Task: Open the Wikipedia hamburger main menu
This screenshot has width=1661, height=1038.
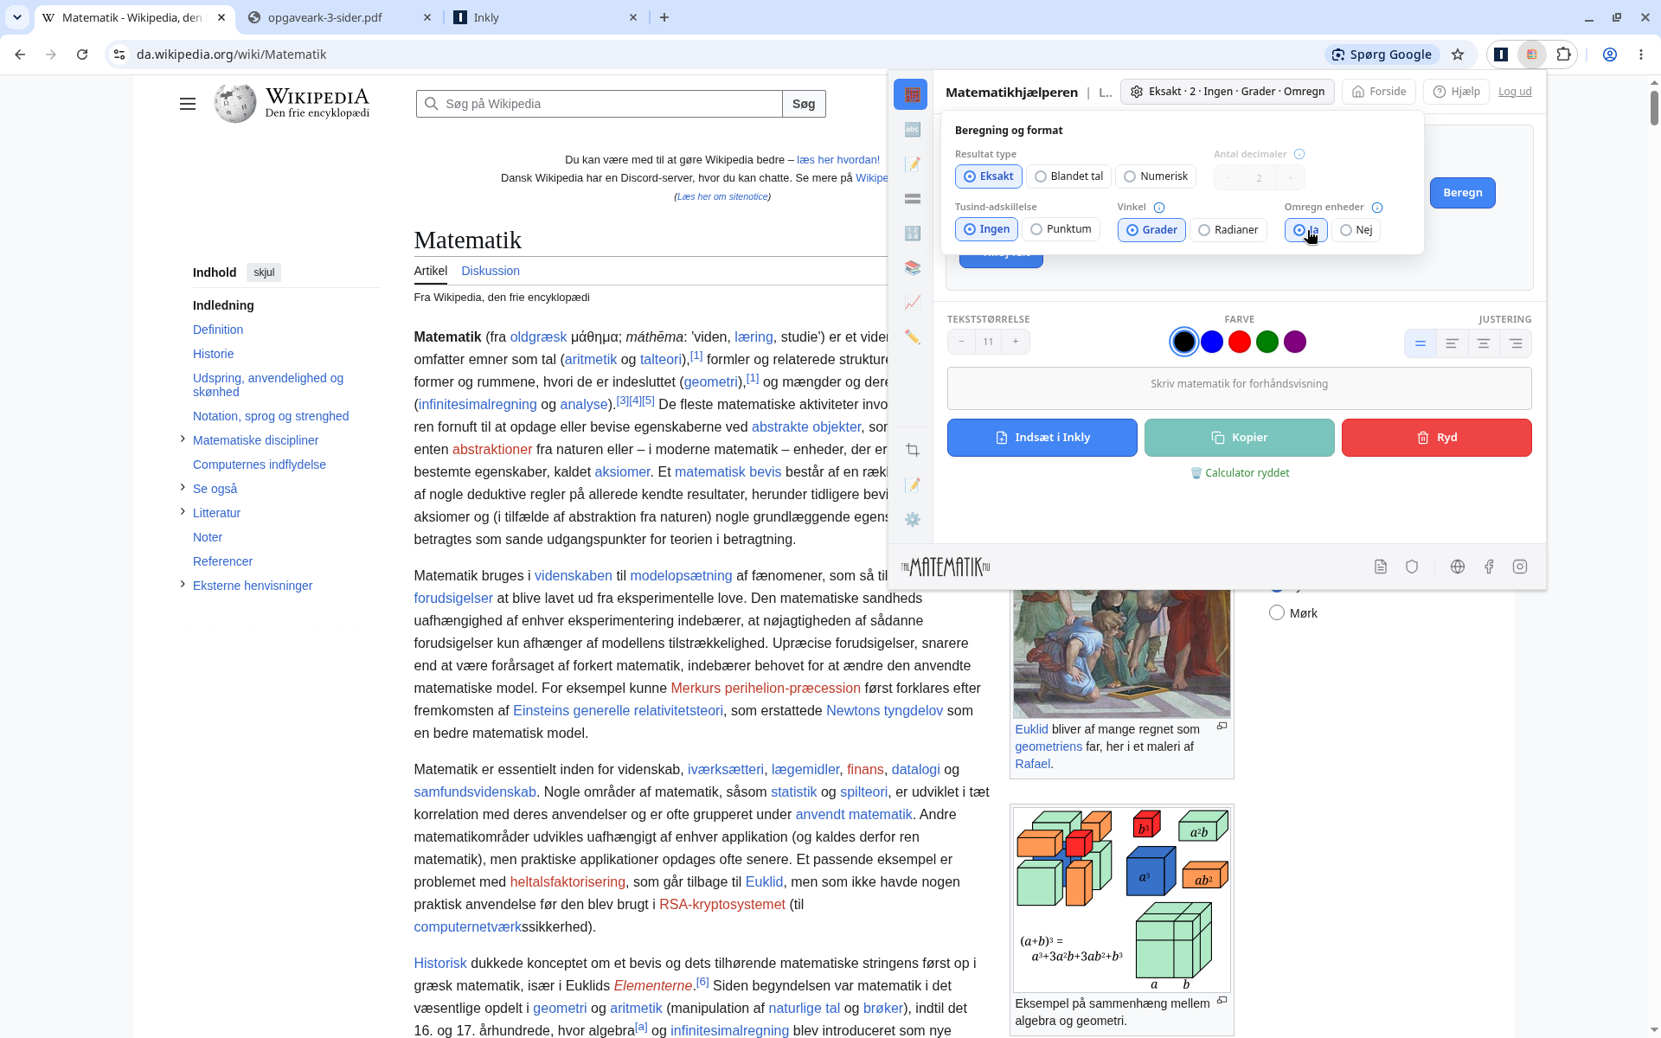Action: tap(188, 104)
